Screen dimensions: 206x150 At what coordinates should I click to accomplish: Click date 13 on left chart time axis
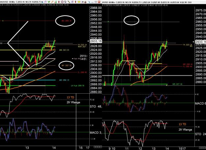[x=27, y=148]
